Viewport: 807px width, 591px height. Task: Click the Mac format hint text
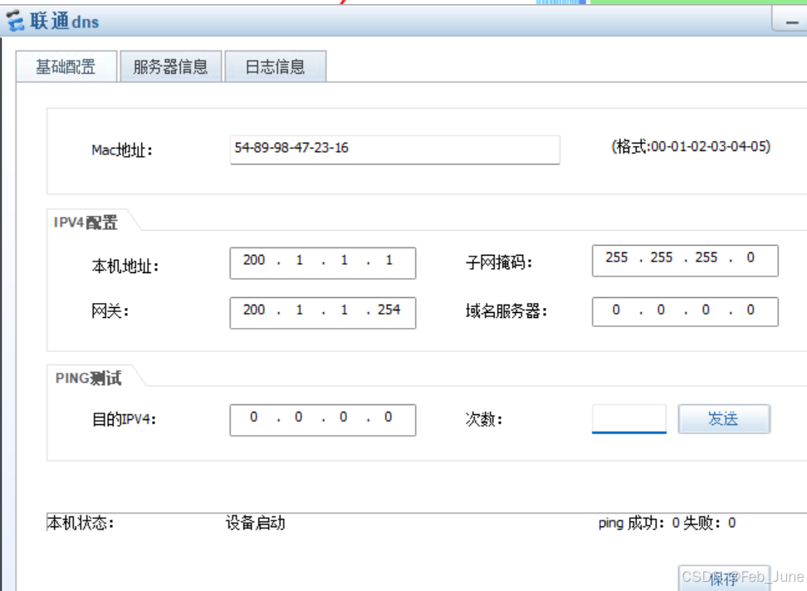(x=691, y=147)
